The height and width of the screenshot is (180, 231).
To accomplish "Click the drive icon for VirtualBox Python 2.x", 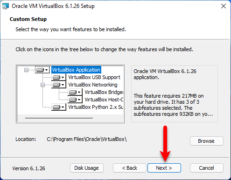I will coord(56,107).
